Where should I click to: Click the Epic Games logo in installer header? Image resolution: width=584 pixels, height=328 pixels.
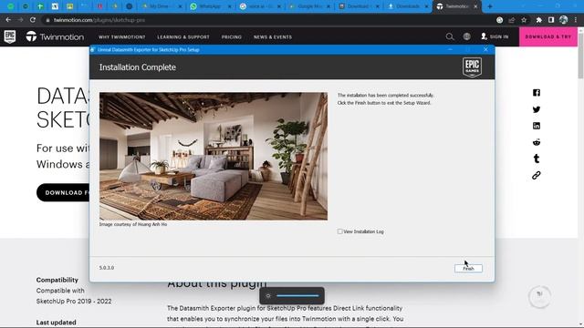472,67
